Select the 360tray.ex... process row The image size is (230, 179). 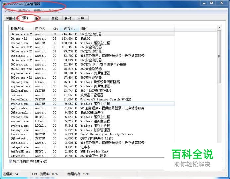tap(92, 64)
